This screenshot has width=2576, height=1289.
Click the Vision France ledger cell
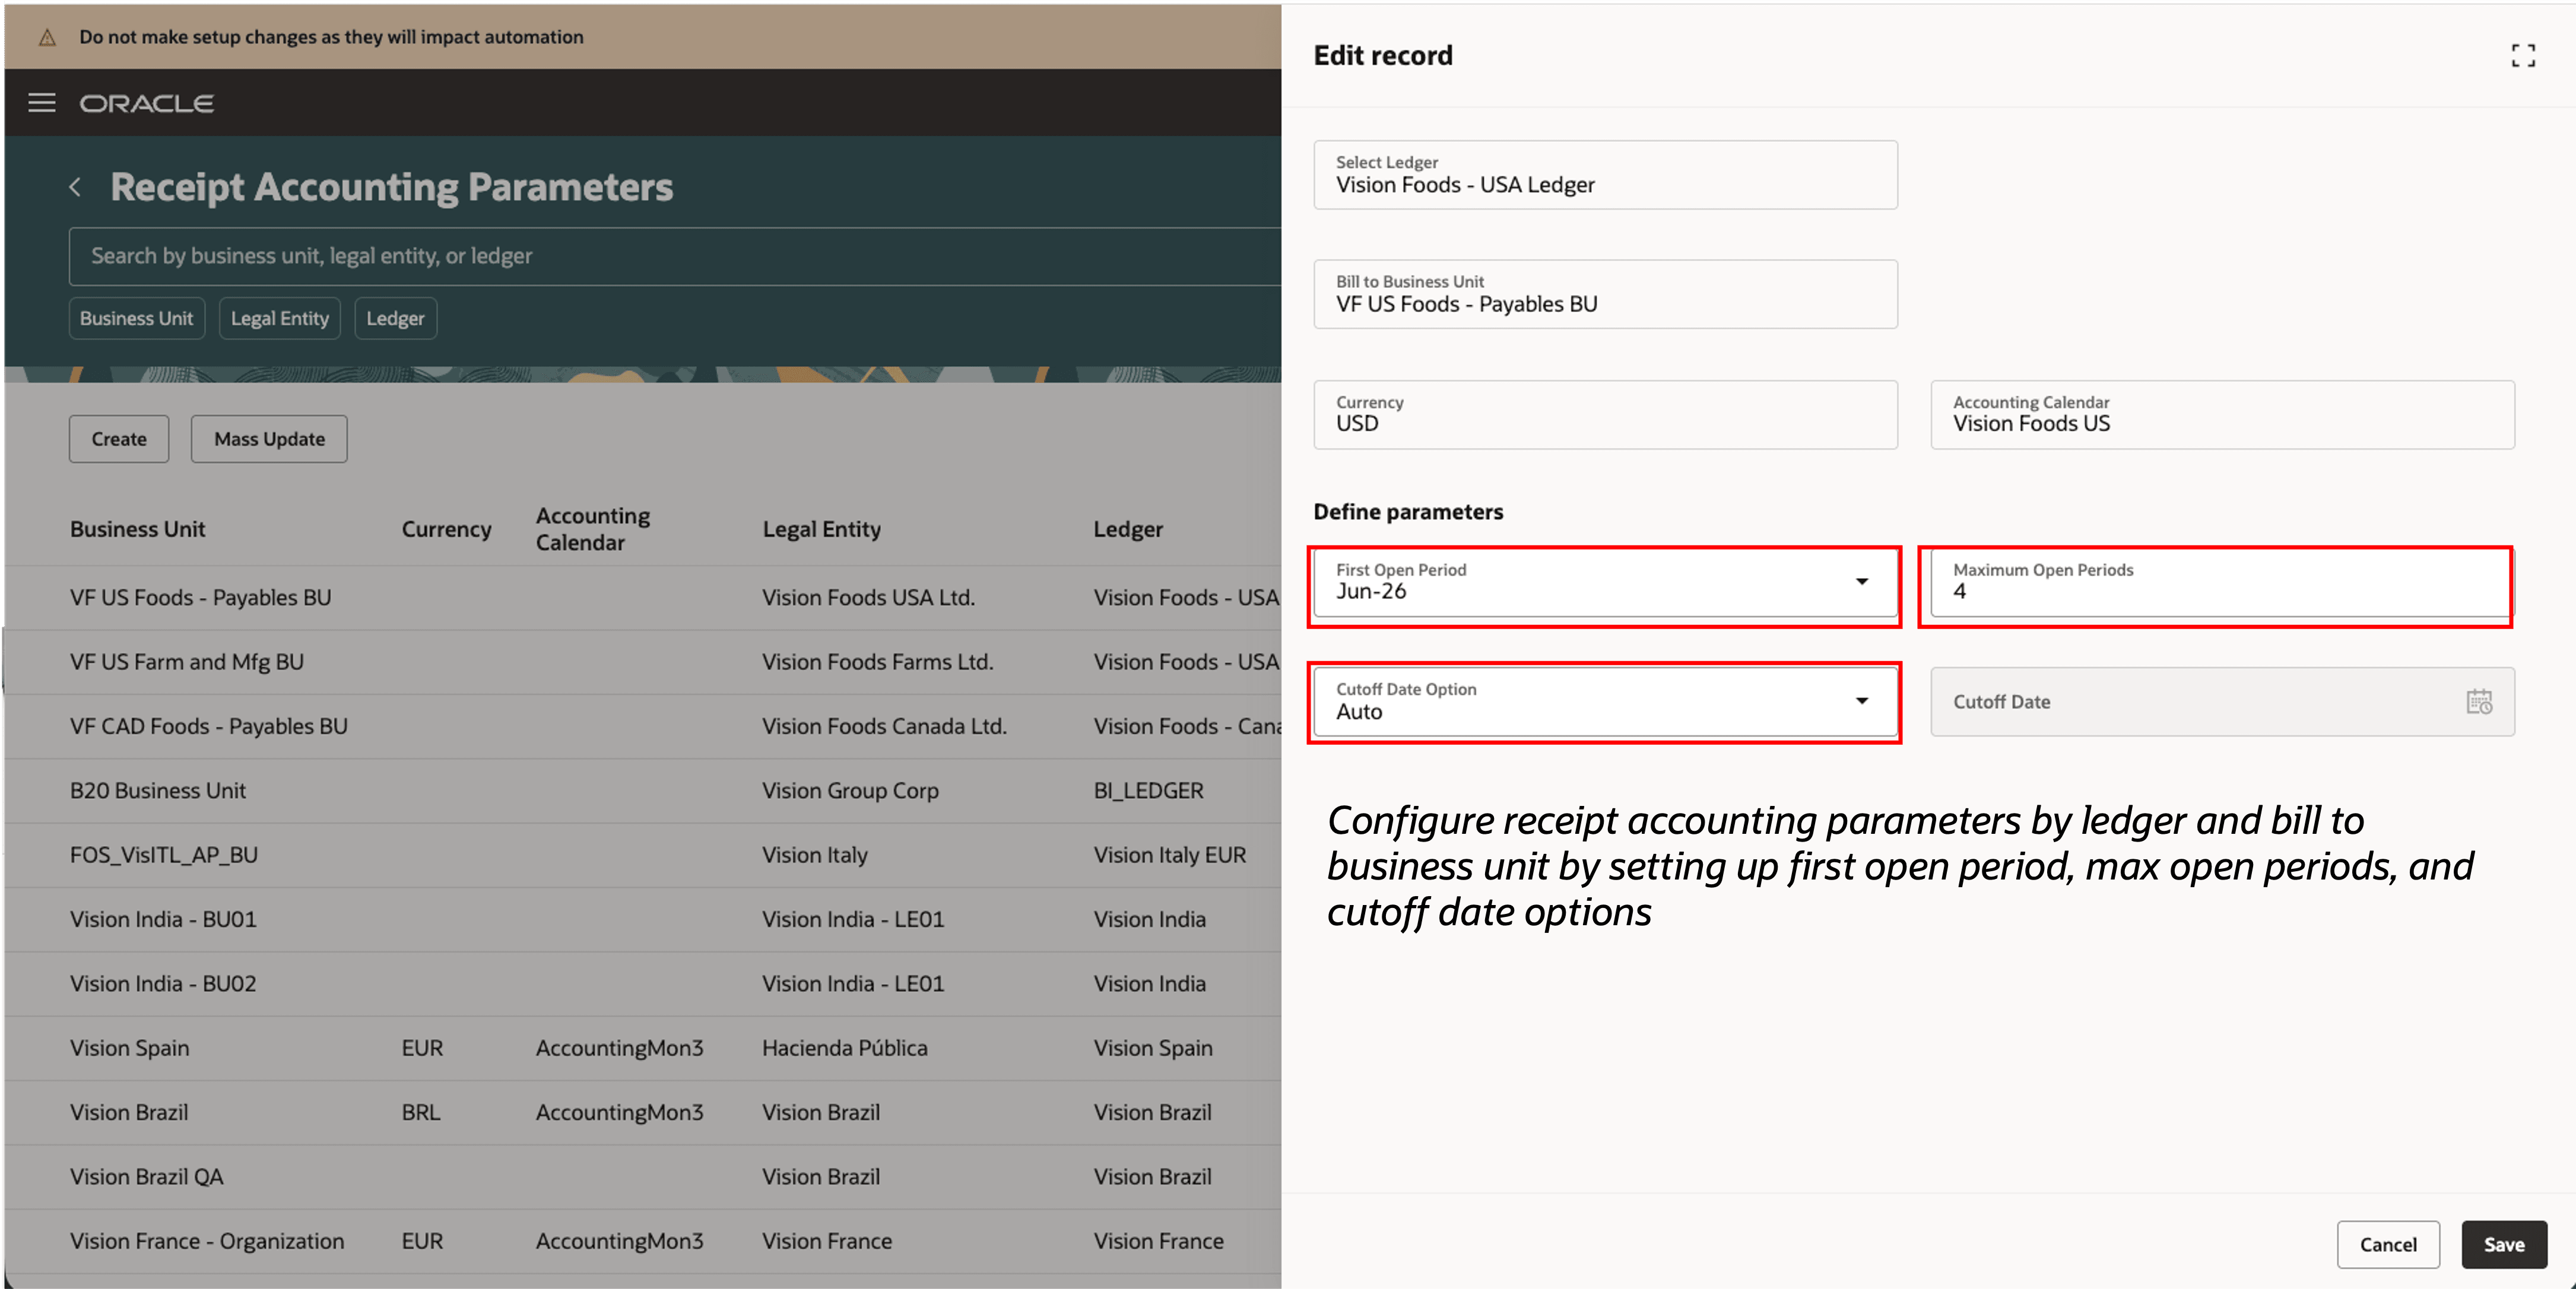pyautogui.click(x=1158, y=1241)
